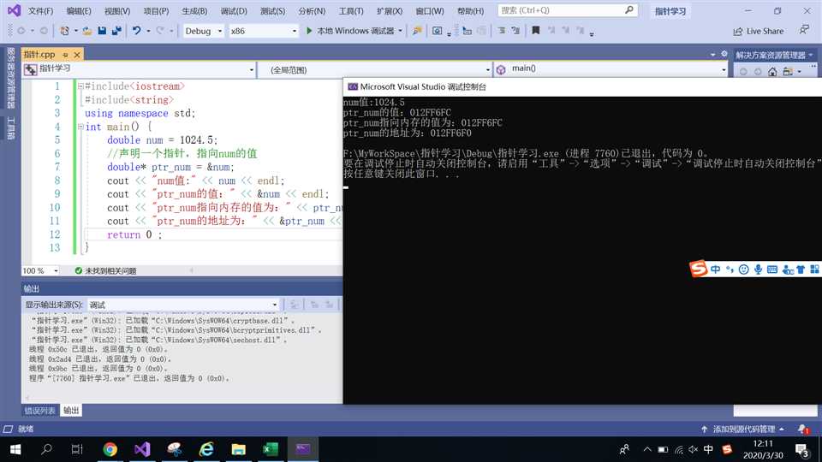
Task: Open the undo history dropdown arrow
Action: pyautogui.click(x=148, y=31)
